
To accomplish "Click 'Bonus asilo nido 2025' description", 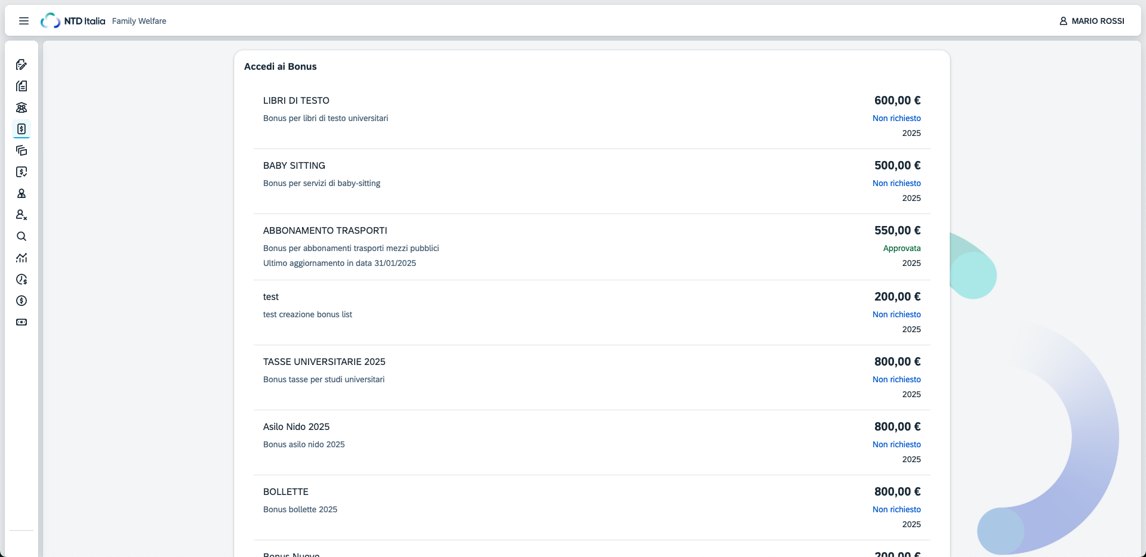I will pyautogui.click(x=304, y=444).
